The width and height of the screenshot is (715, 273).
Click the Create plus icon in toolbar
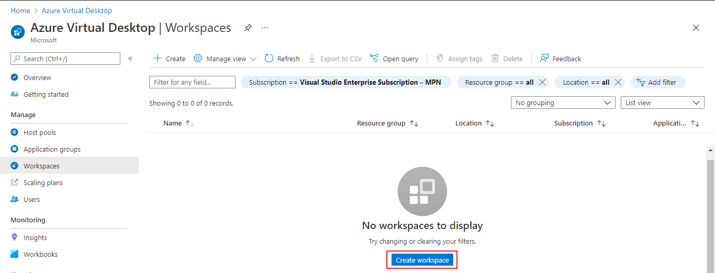coord(157,59)
